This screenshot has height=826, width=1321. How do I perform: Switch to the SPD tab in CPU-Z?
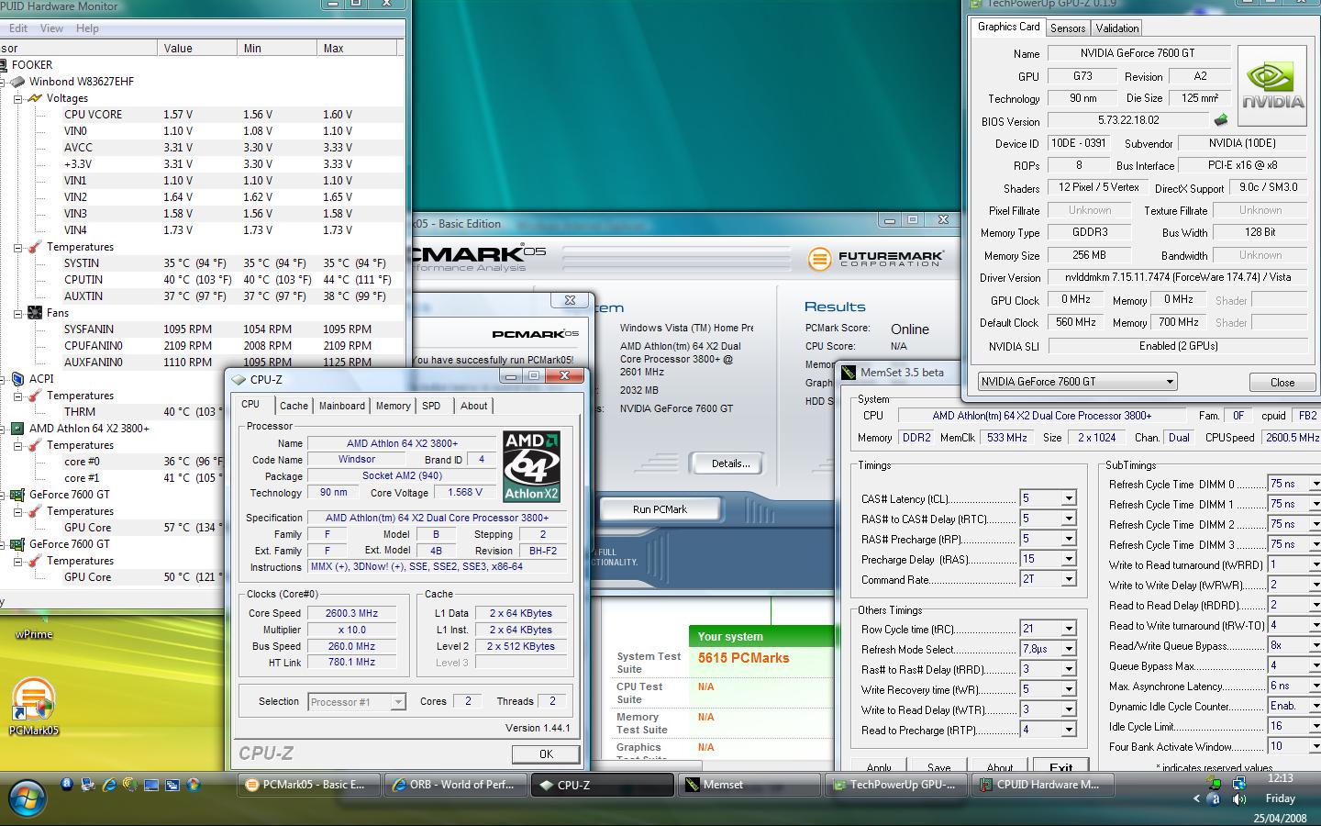pos(431,406)
